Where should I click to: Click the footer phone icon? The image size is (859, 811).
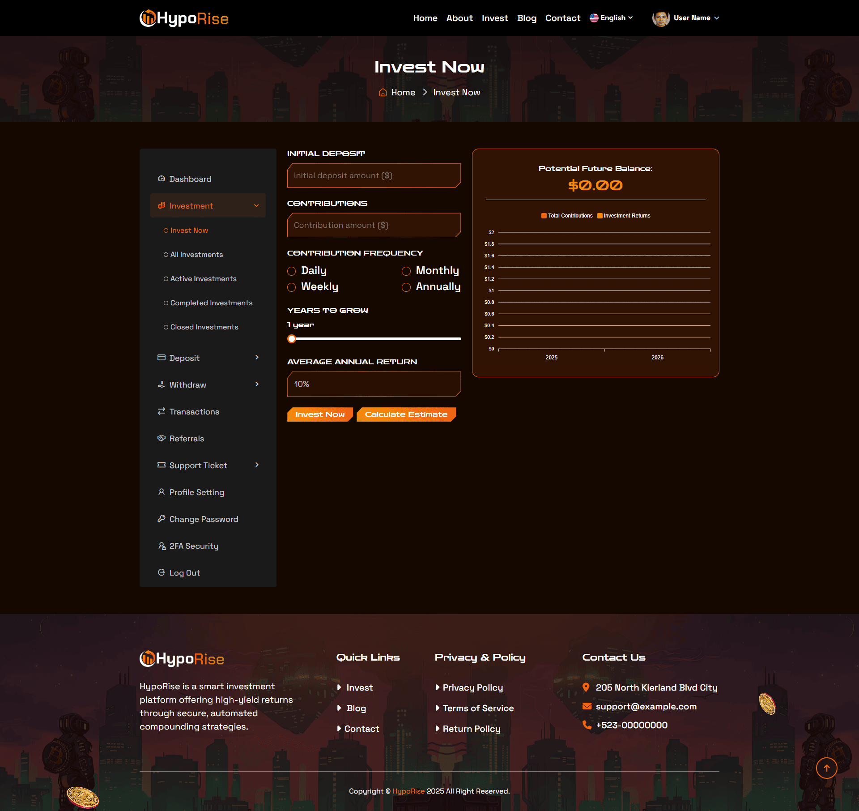click(587, 725)
